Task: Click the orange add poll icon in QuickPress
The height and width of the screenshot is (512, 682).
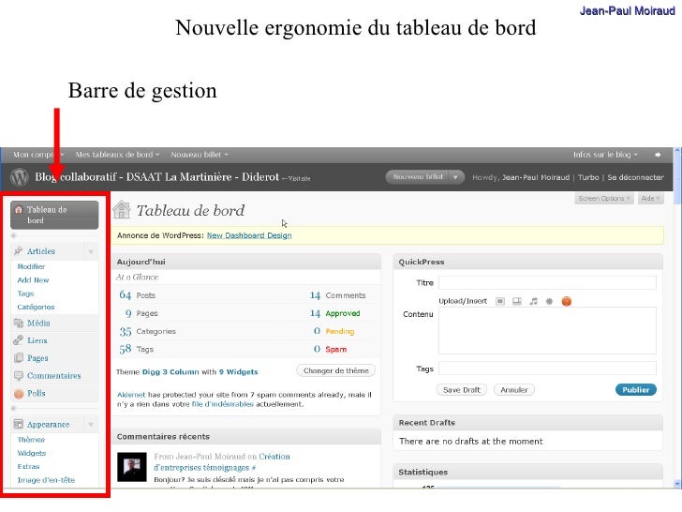Action: 566,301
